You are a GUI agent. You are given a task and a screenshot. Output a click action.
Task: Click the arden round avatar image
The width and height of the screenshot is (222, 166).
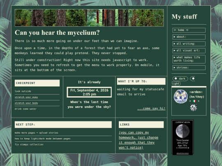180,96
